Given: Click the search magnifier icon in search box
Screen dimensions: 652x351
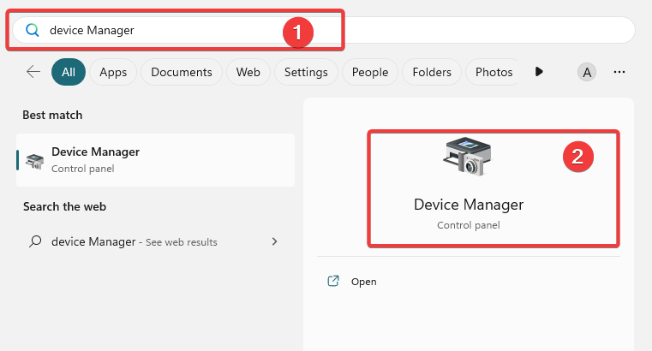Looking at the screenshot, I should (32, 30).
